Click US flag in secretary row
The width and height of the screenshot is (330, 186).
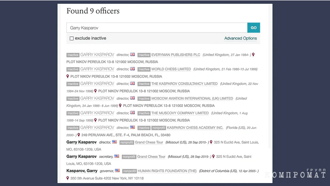coord(117,156)
